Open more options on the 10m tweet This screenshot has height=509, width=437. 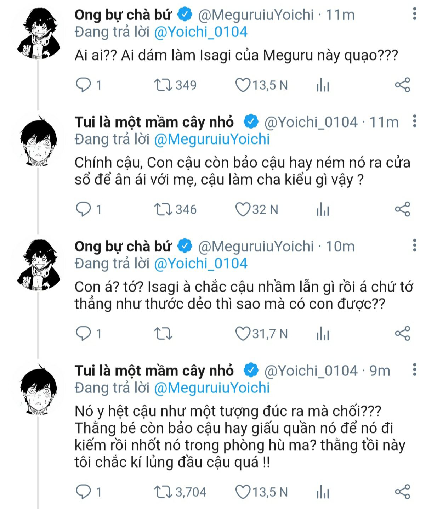point(415,245)
